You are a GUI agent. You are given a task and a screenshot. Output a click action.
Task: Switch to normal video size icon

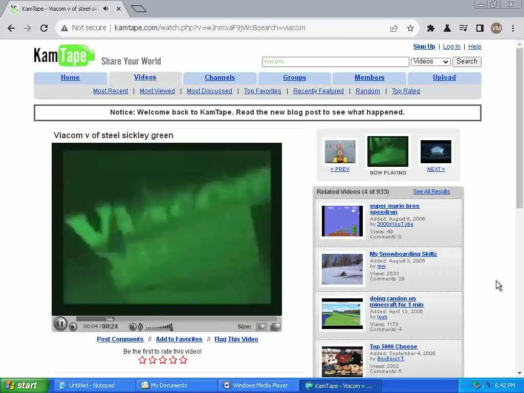pyautogui.click(x=261, y=326)
